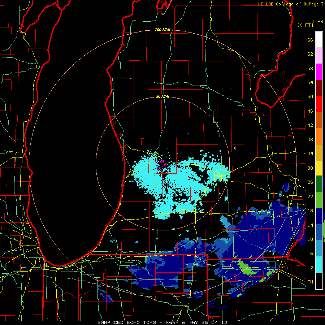Select the bright yellow legend swatch
The height and width of the screenshot is (325, 325).
(319, 168)
